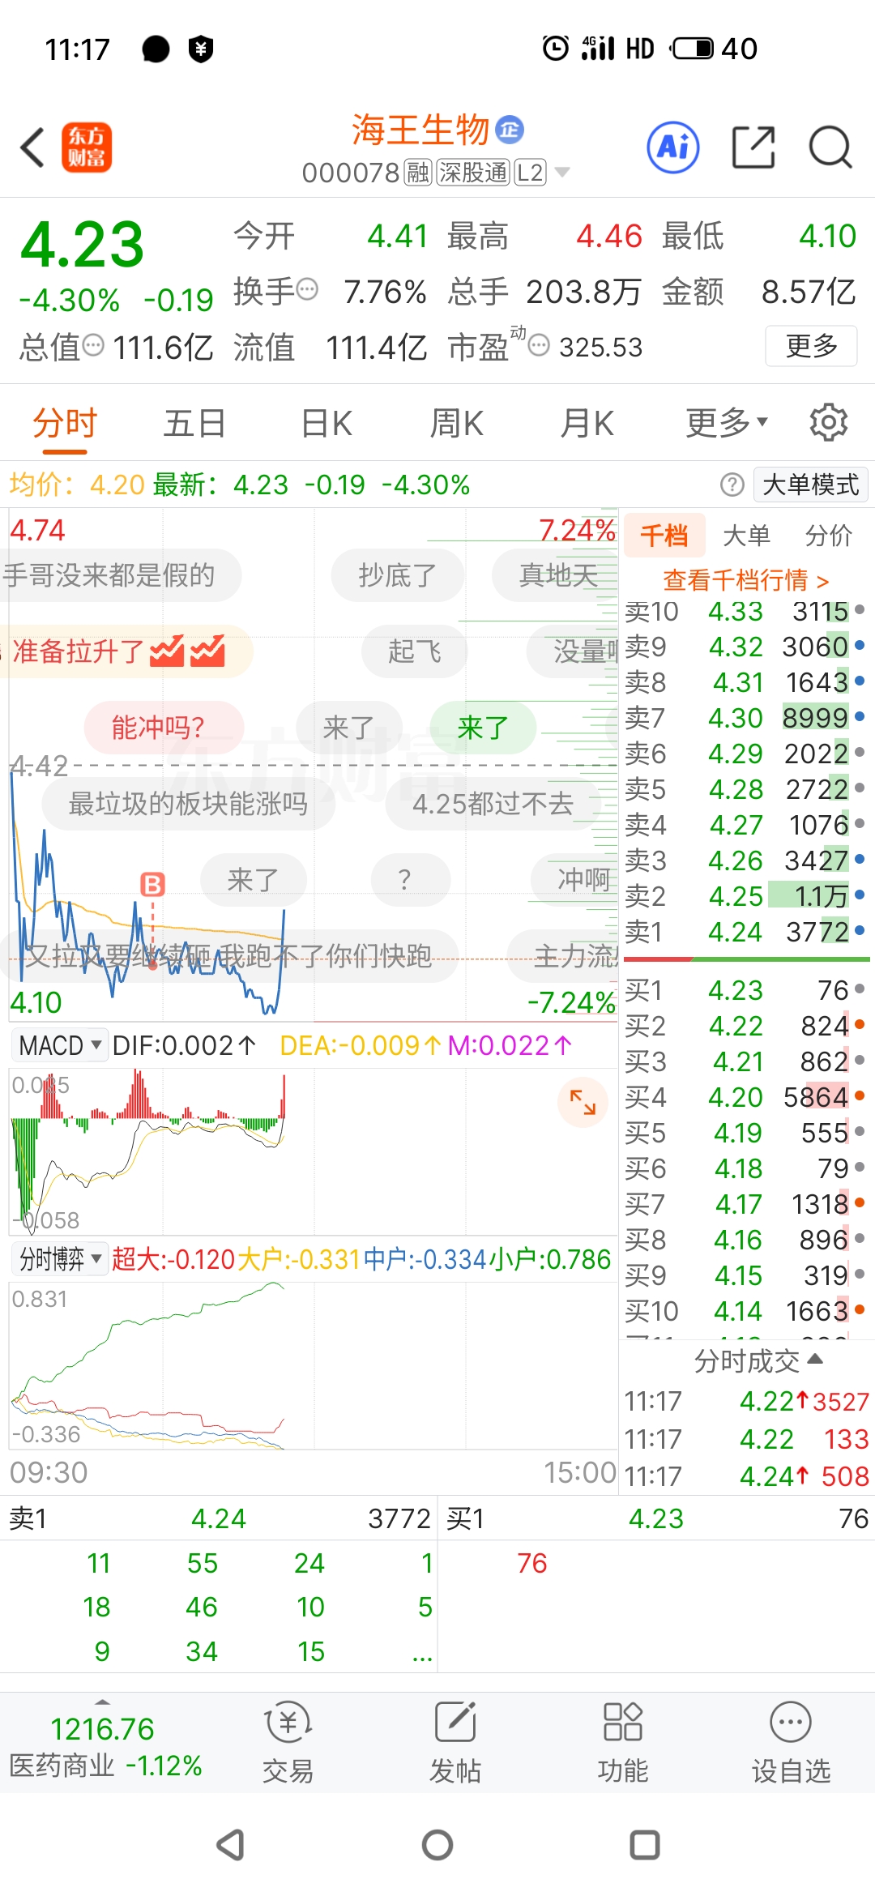This screenshot has width=875, height=1896.
Task: Tap the 分时博弈 line sub-chart
Action: [312, 1366]
